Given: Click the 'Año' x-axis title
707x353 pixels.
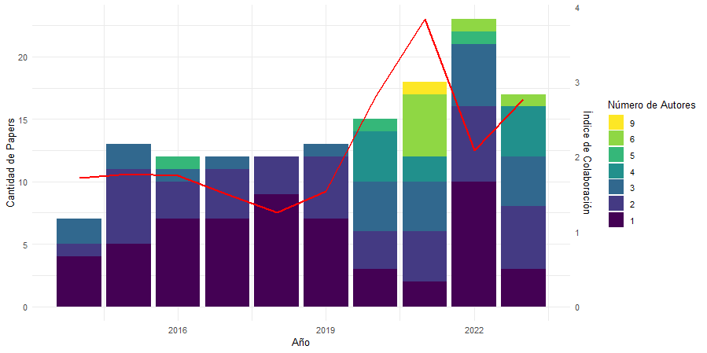Looking at the screenshot, I should point(300,343).
